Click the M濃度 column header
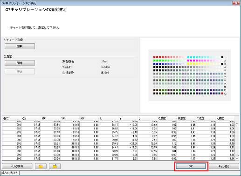Viewport: 241px width, 176px height. 186,118
